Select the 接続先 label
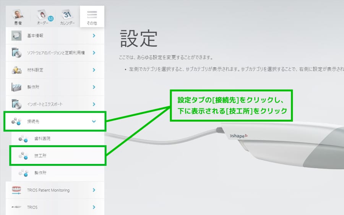Screen dimensions: 344x215 pyautogui.click(x=33, y=121)
